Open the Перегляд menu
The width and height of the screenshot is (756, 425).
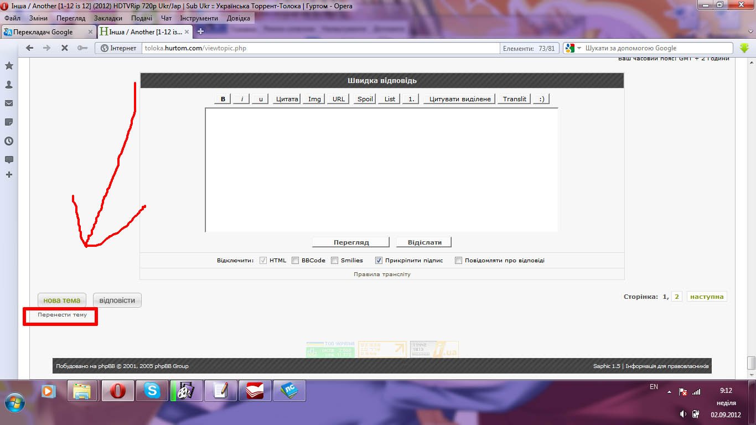pyautogui.click(x=71, y=18)
